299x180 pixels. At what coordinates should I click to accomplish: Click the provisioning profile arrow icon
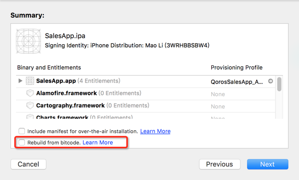271,81
